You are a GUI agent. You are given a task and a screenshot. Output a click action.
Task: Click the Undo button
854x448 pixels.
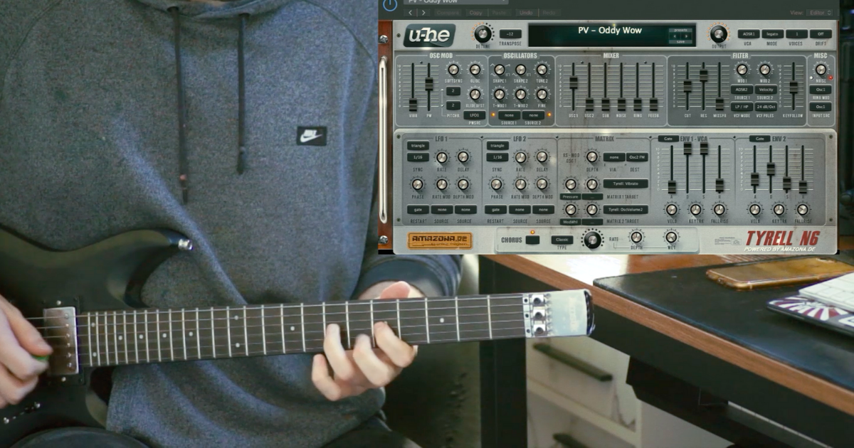(525, 13)
